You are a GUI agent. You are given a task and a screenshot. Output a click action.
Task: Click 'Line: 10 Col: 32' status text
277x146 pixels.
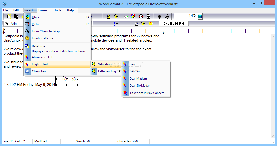coord(14,141)
